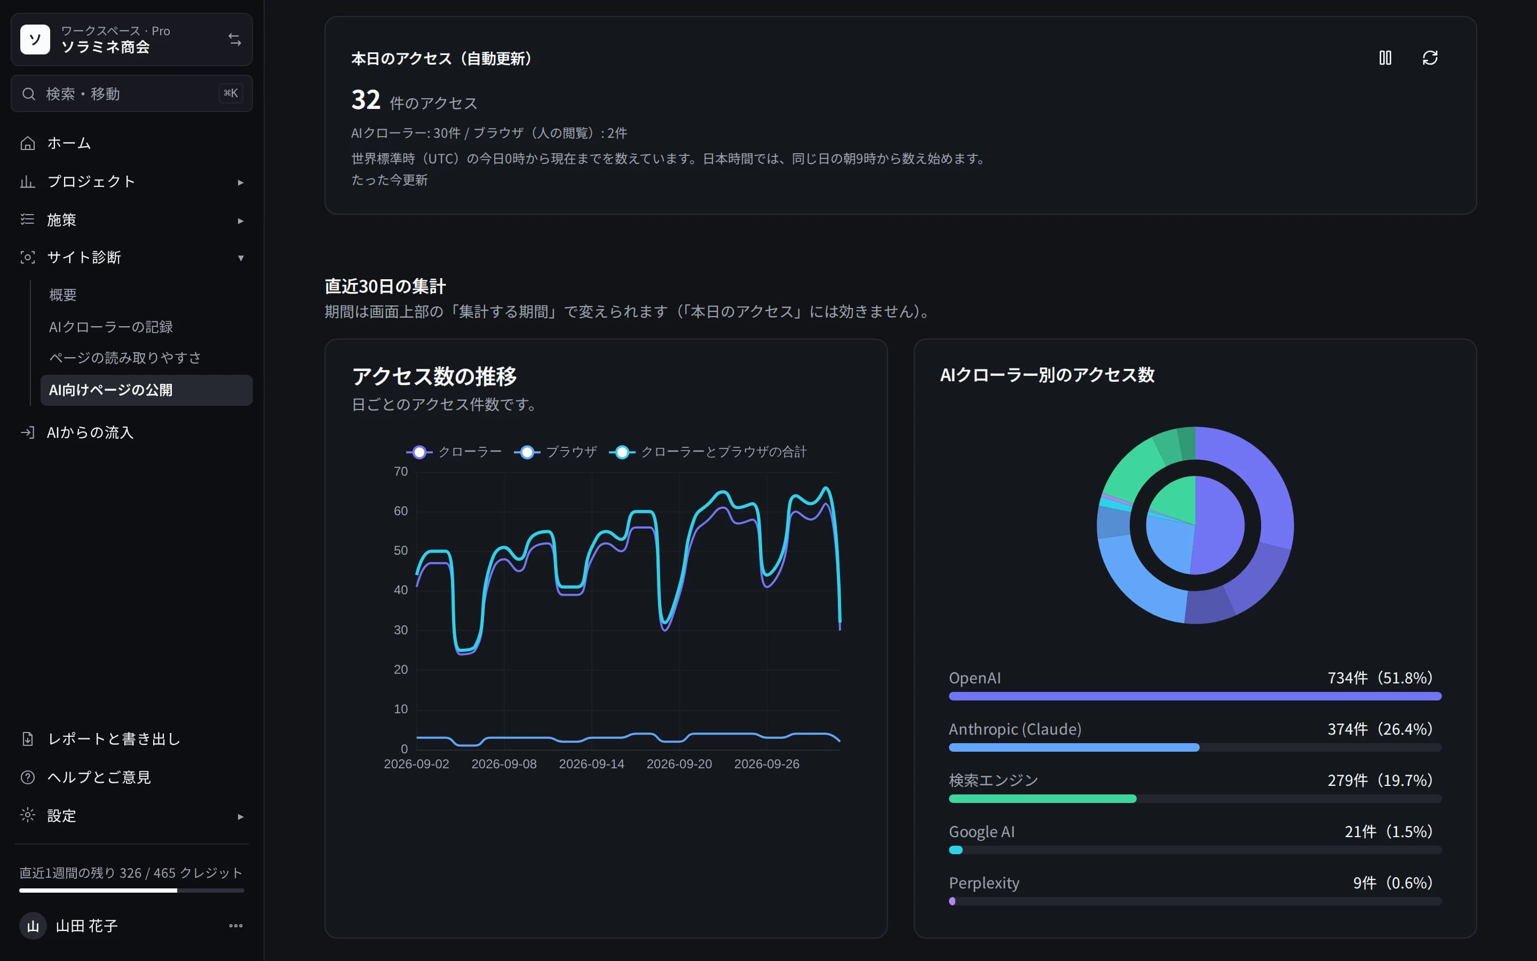Click the プロジェクト chart icon

tap(27, 182)
